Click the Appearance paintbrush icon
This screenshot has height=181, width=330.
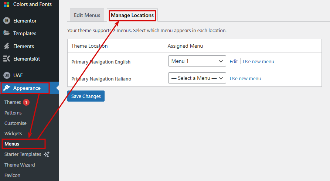pos(7,88)
